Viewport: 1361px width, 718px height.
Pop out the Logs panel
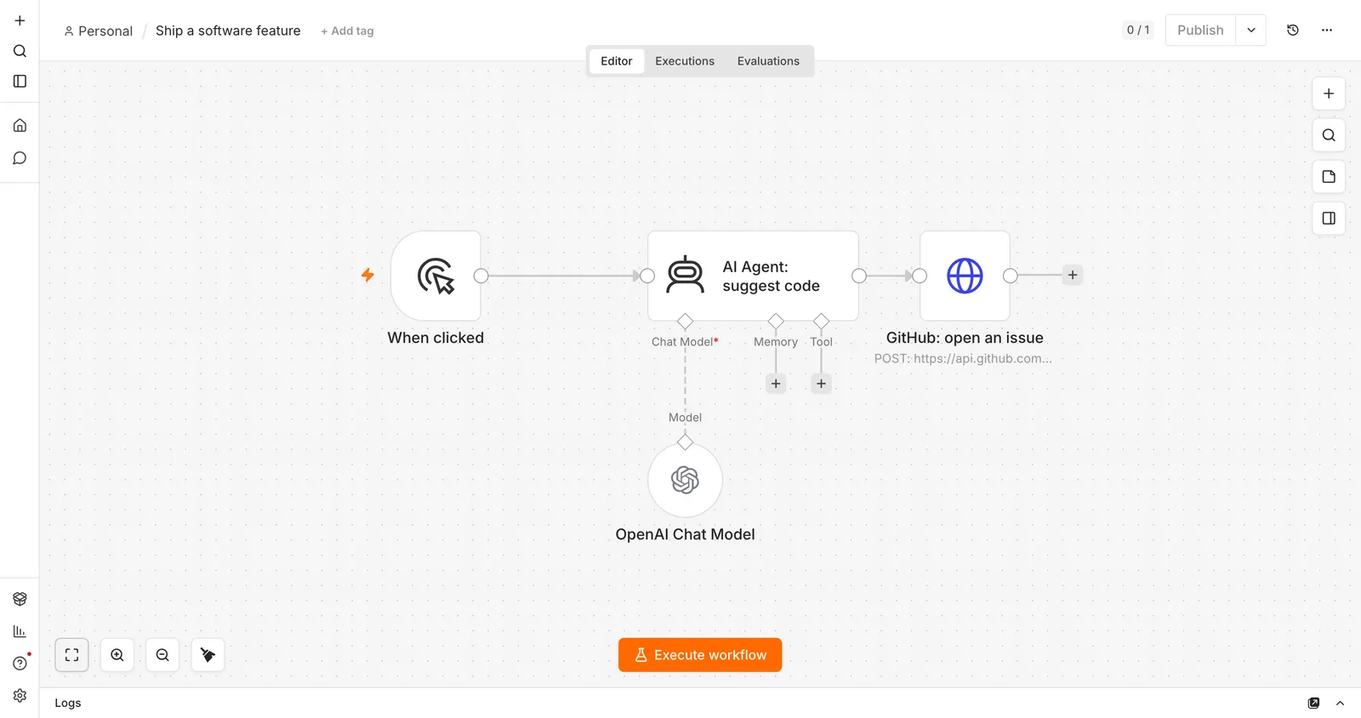(1313, 703)
